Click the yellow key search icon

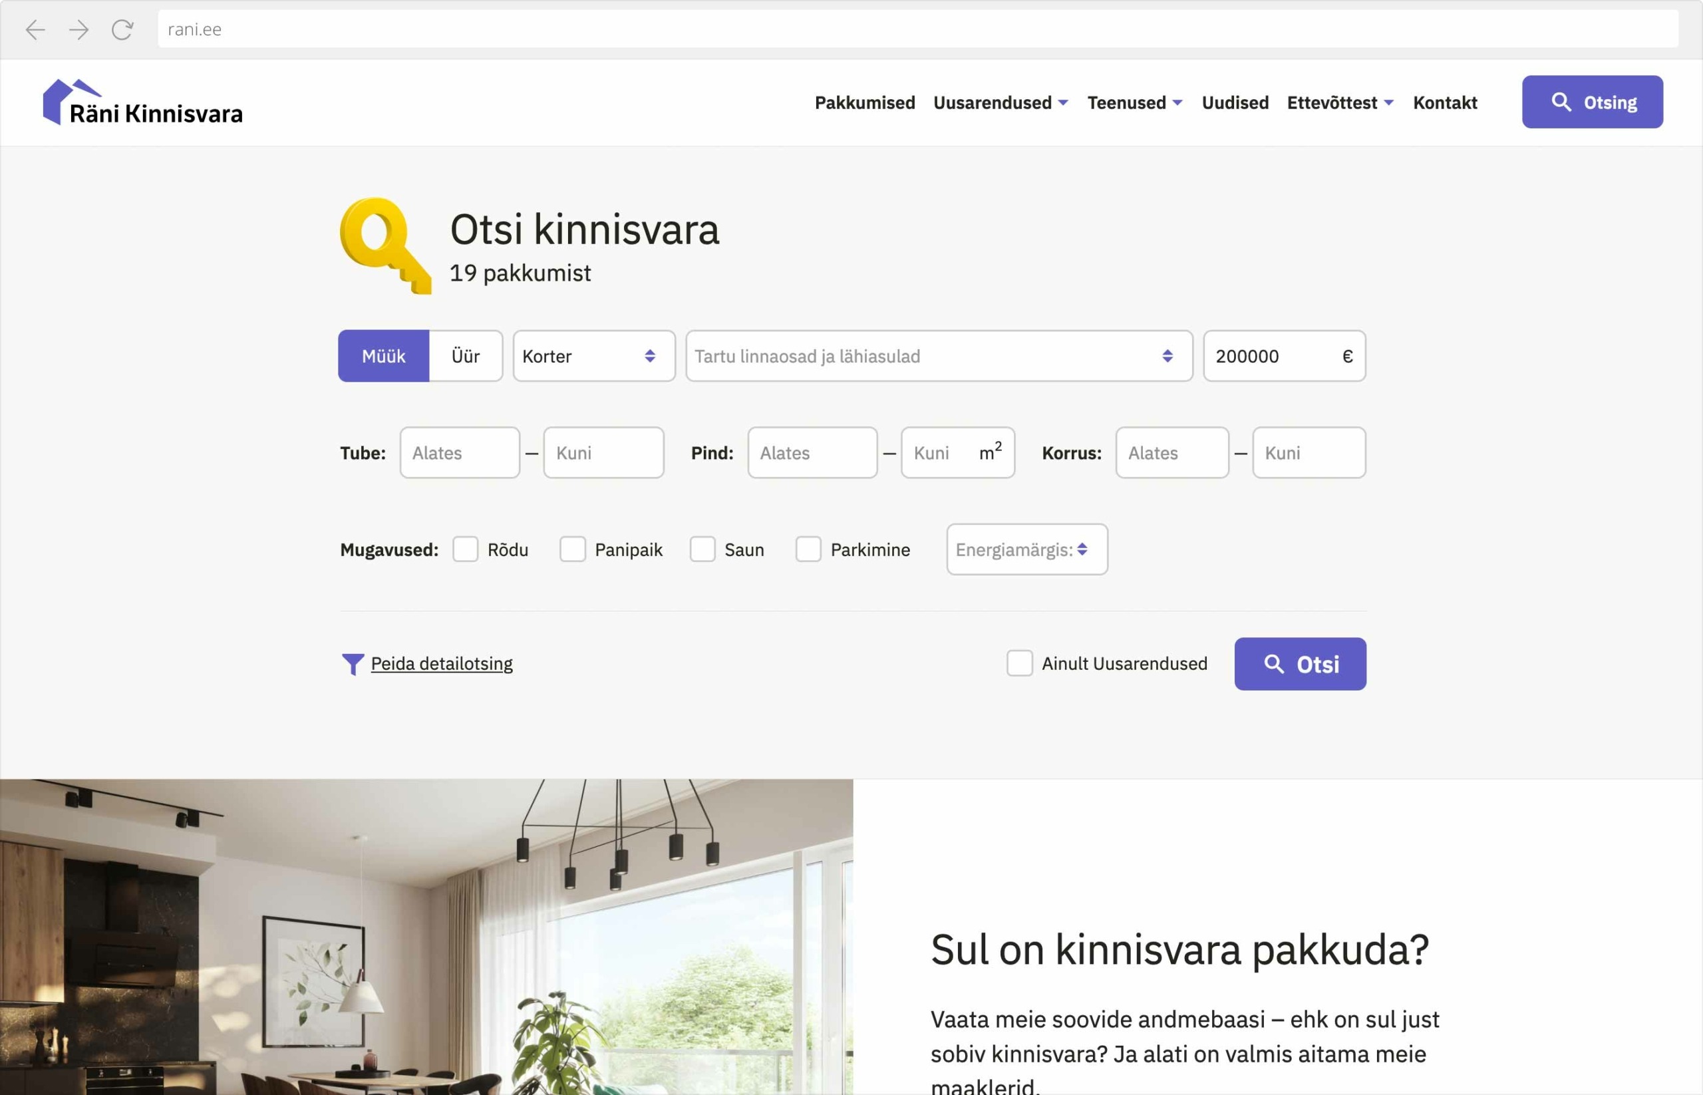pyautogui.click(x=384, y=245)
